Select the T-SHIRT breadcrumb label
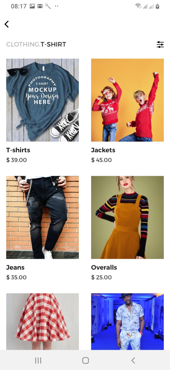The height and width of the screenshot is (370, 170). pos(53,45)
